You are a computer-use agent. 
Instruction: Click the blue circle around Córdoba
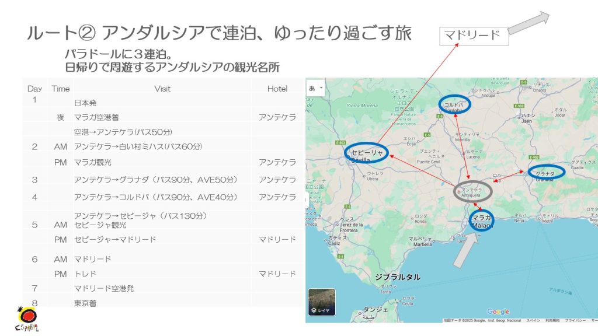[x=454, y=105]
